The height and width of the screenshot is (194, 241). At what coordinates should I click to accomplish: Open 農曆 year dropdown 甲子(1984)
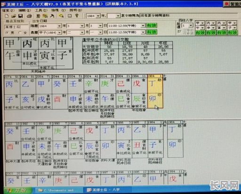pyautogui.click(x=59, y=32)
